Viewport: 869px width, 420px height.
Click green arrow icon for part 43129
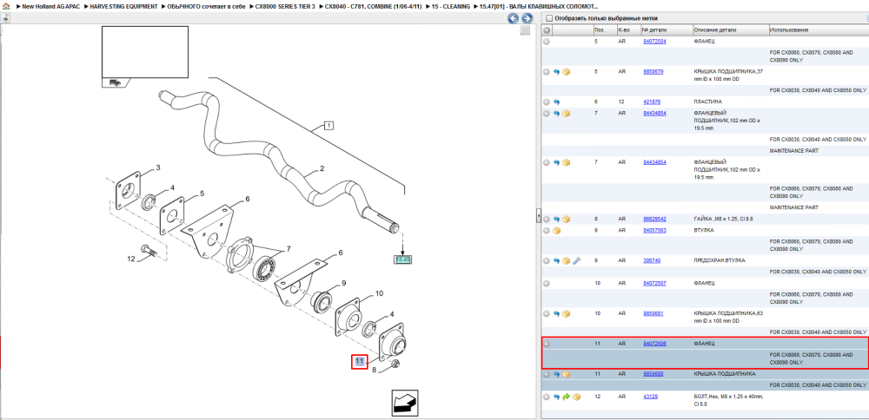pos(567,397)
